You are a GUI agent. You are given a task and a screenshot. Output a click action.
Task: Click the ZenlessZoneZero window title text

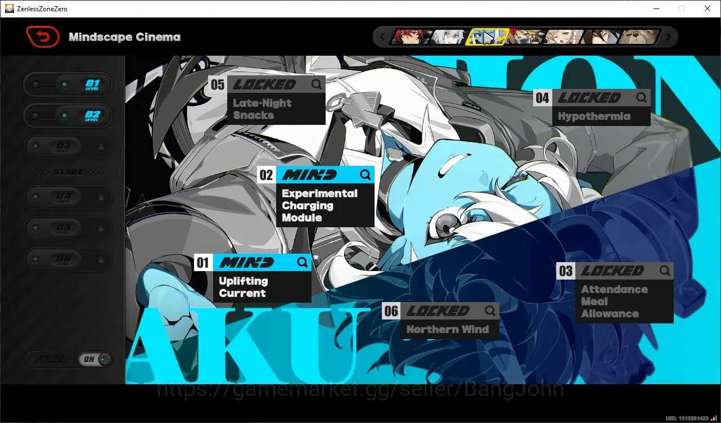(43, 9)
